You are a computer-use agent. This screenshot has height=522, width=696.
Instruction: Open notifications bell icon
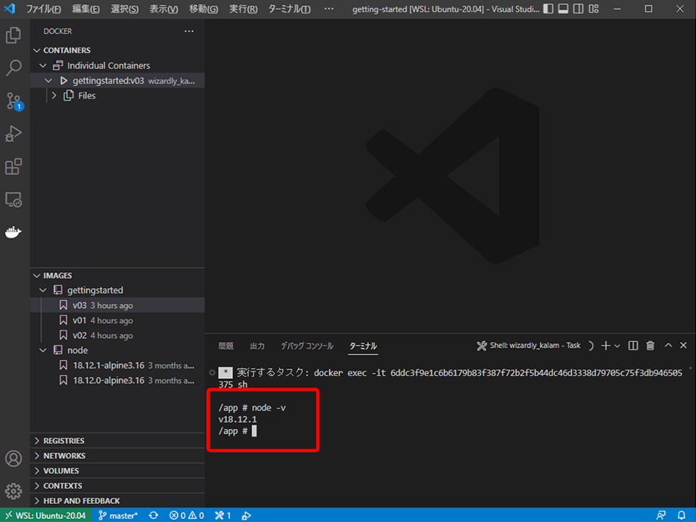[682, 515]
